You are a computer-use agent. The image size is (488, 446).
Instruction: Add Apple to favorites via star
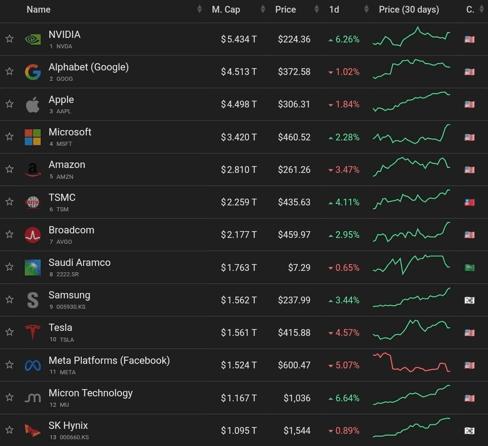pyautogui.click(x=9, y=103)
